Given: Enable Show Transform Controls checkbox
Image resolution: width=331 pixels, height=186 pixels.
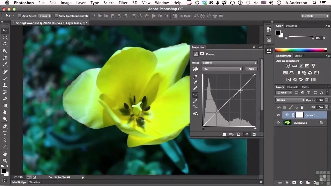Looking at the screenshot, I should [x=56, y=16].
